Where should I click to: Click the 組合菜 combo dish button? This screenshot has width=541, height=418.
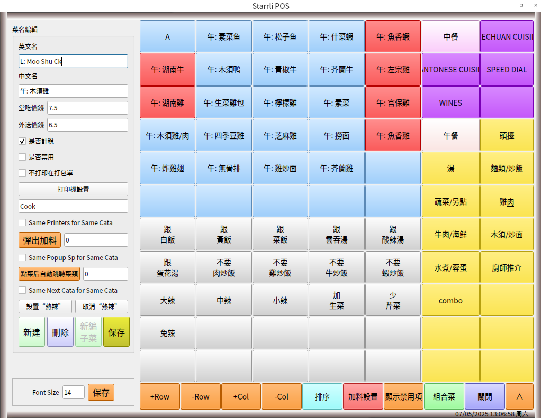coord(444,396)
